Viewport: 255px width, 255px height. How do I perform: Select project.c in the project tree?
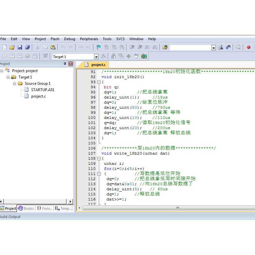pos(38,96)
